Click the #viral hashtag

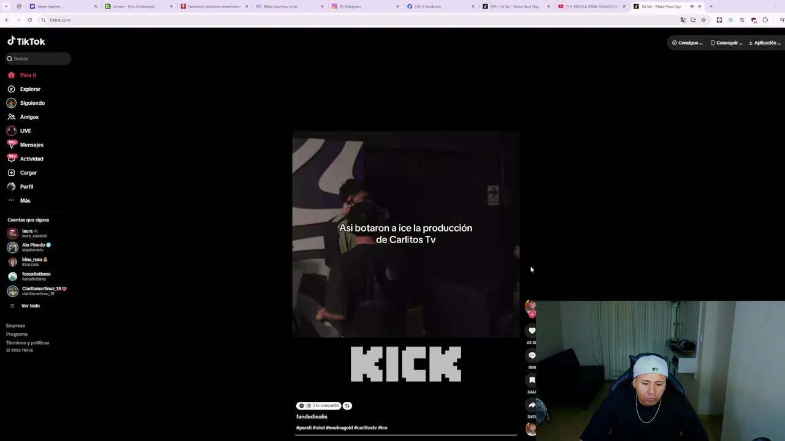[x=318, y=428]
